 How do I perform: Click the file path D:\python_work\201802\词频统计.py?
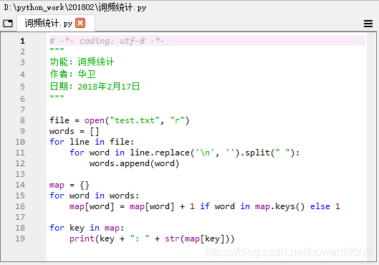point(75,7)
